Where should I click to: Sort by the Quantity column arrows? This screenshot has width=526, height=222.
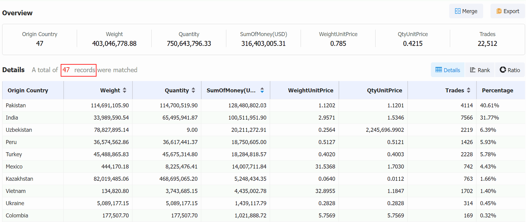click(193, 90)
